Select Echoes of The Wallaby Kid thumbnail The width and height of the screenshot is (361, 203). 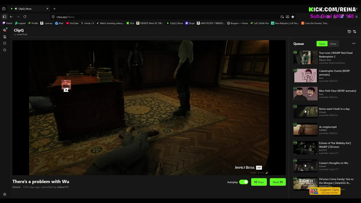coord(305,148)
